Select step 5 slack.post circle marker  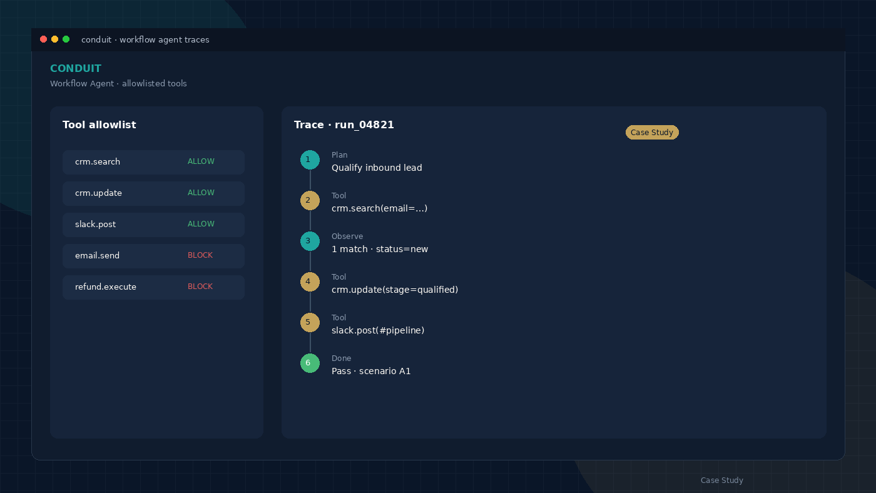[x=310, y=323]
